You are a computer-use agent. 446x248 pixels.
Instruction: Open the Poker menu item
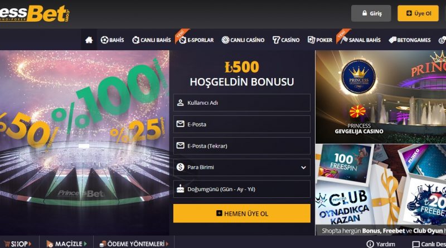point(320,40)
